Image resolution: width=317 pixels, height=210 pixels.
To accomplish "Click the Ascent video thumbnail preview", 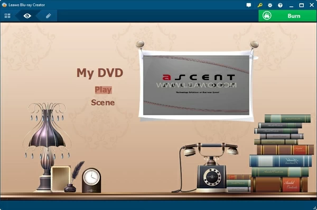I will click(x=196, y=85).
